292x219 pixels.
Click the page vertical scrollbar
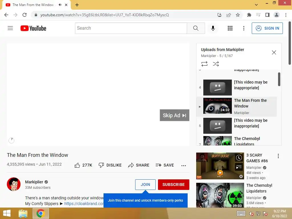coord(290,43)
